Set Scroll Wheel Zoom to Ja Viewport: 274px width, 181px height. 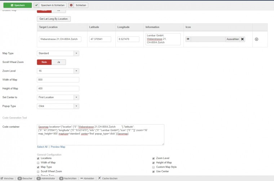coord(59,62)
